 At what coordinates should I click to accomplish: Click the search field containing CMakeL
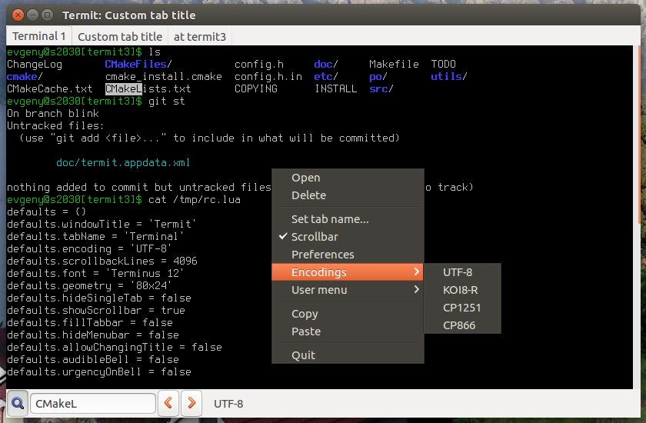click(x=92, y=403)
